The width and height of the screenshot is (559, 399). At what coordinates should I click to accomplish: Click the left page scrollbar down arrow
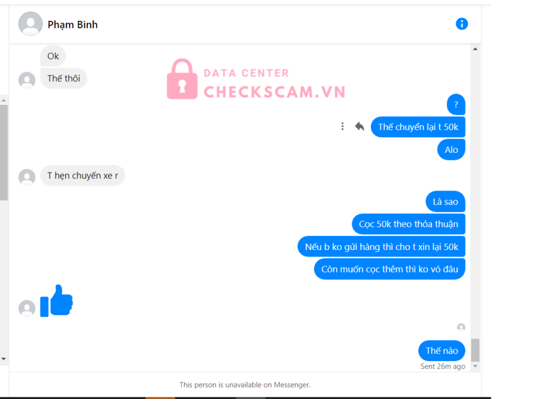click(4, 359)
